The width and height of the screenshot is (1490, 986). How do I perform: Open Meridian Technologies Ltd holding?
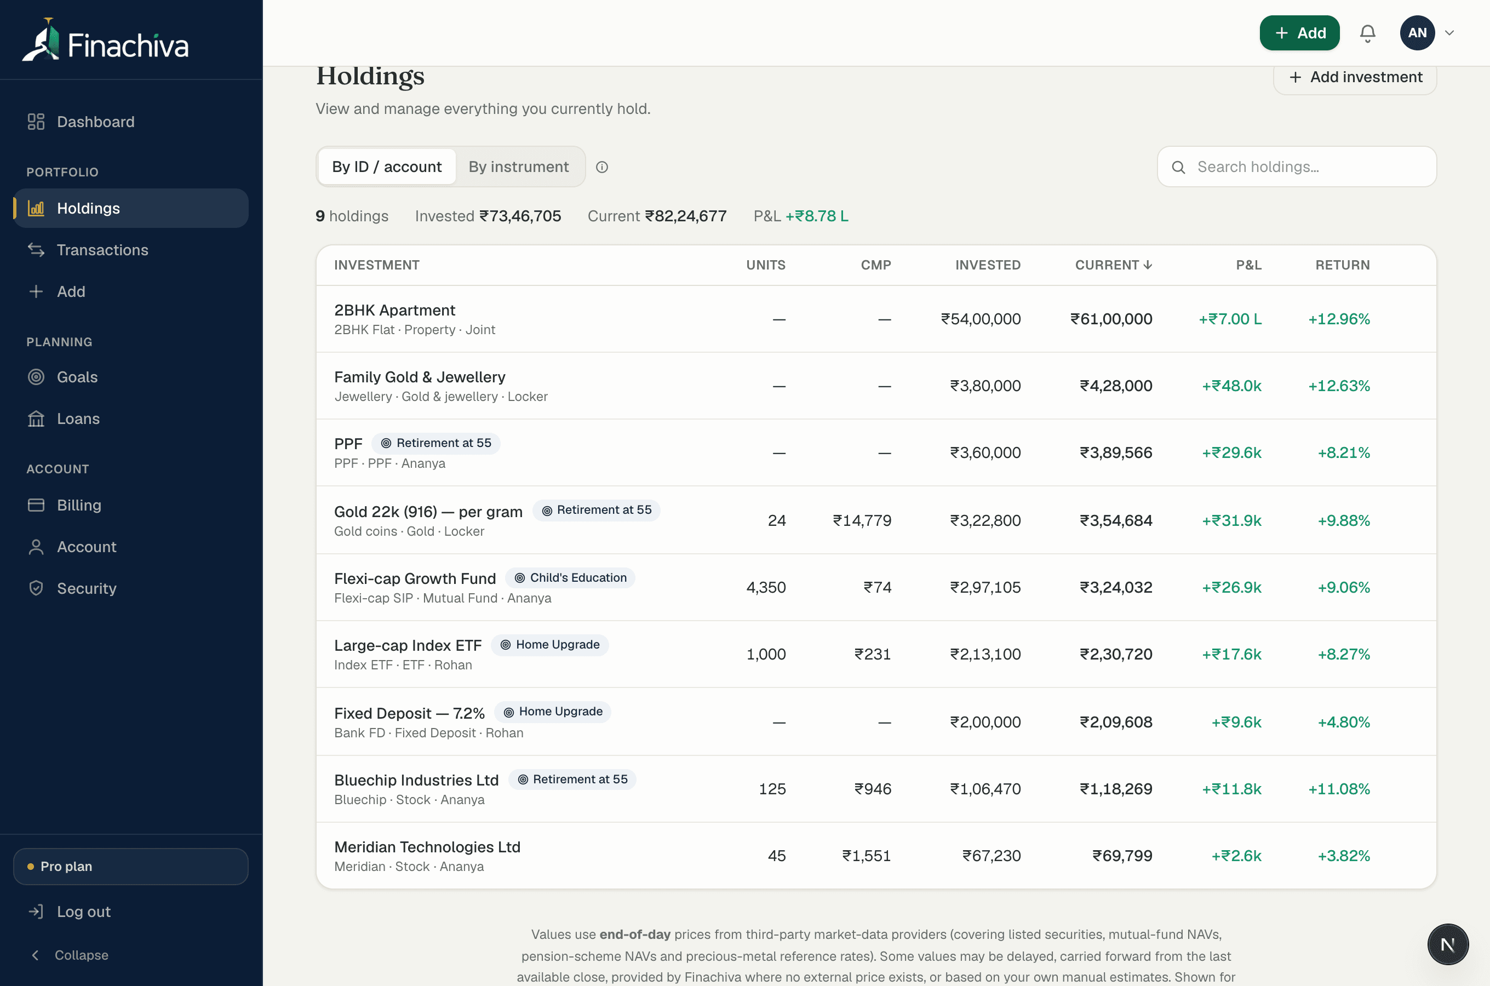click(876, 855)
